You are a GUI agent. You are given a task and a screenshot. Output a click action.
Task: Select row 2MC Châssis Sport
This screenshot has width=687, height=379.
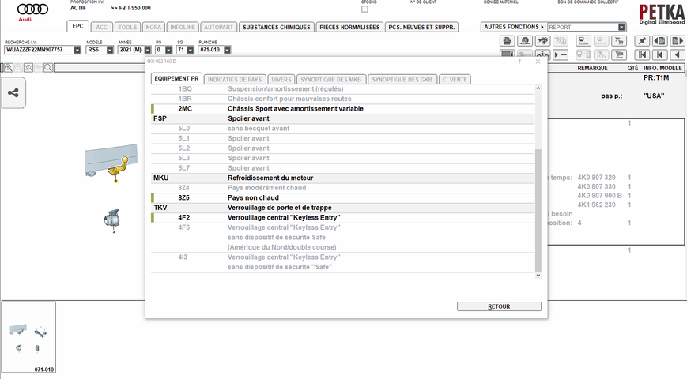point(343,108)
